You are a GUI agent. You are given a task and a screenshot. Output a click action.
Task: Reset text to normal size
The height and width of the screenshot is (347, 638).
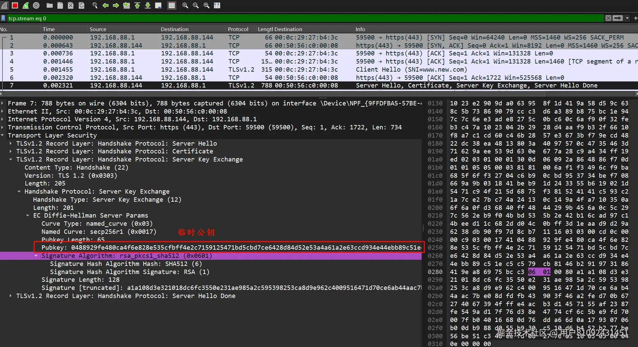(206, 5)
